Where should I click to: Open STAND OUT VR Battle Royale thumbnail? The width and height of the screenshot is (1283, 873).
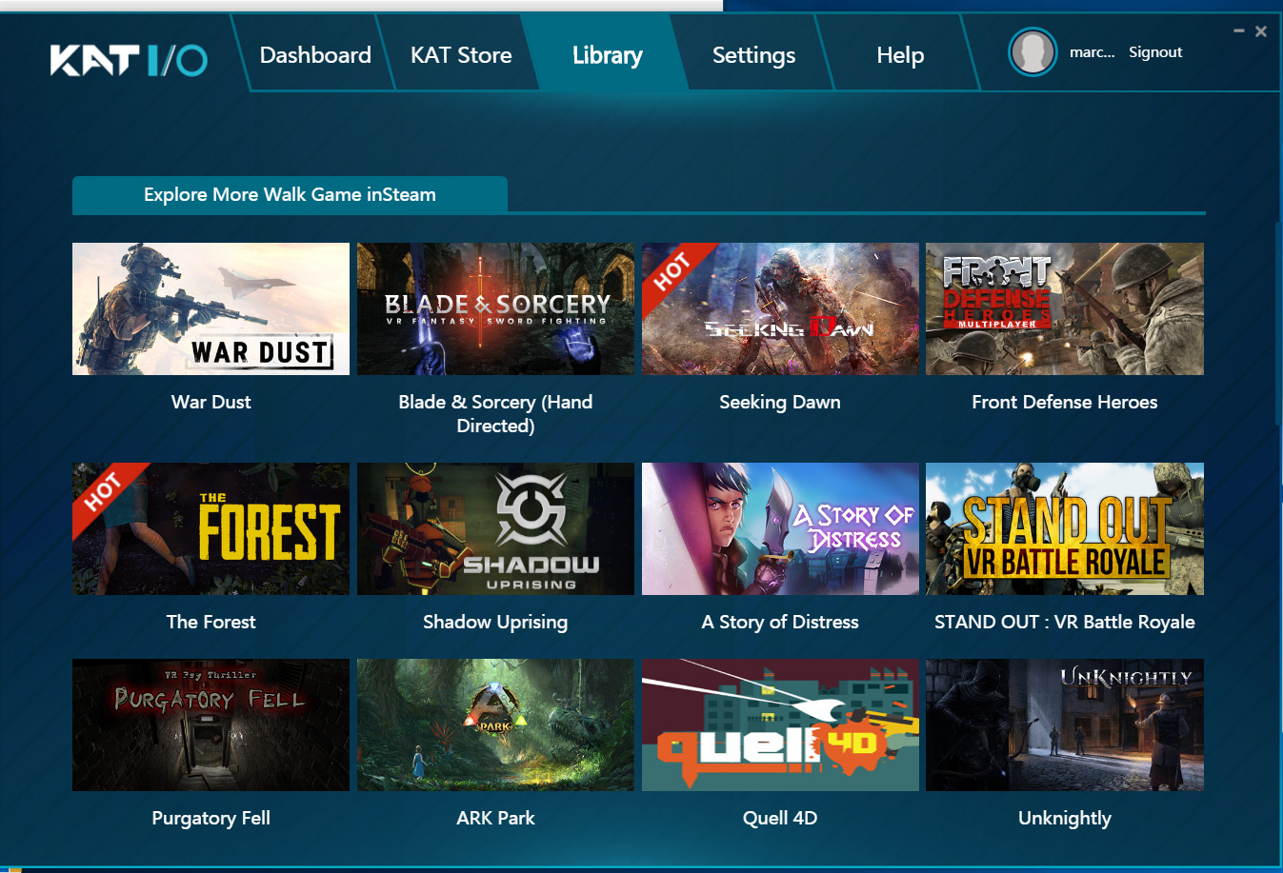pyautogui.click(x=1065, y=528)
